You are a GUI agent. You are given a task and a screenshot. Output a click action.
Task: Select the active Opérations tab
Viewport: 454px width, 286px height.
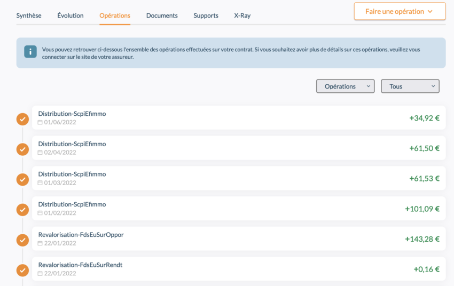(x=115, y=15)
